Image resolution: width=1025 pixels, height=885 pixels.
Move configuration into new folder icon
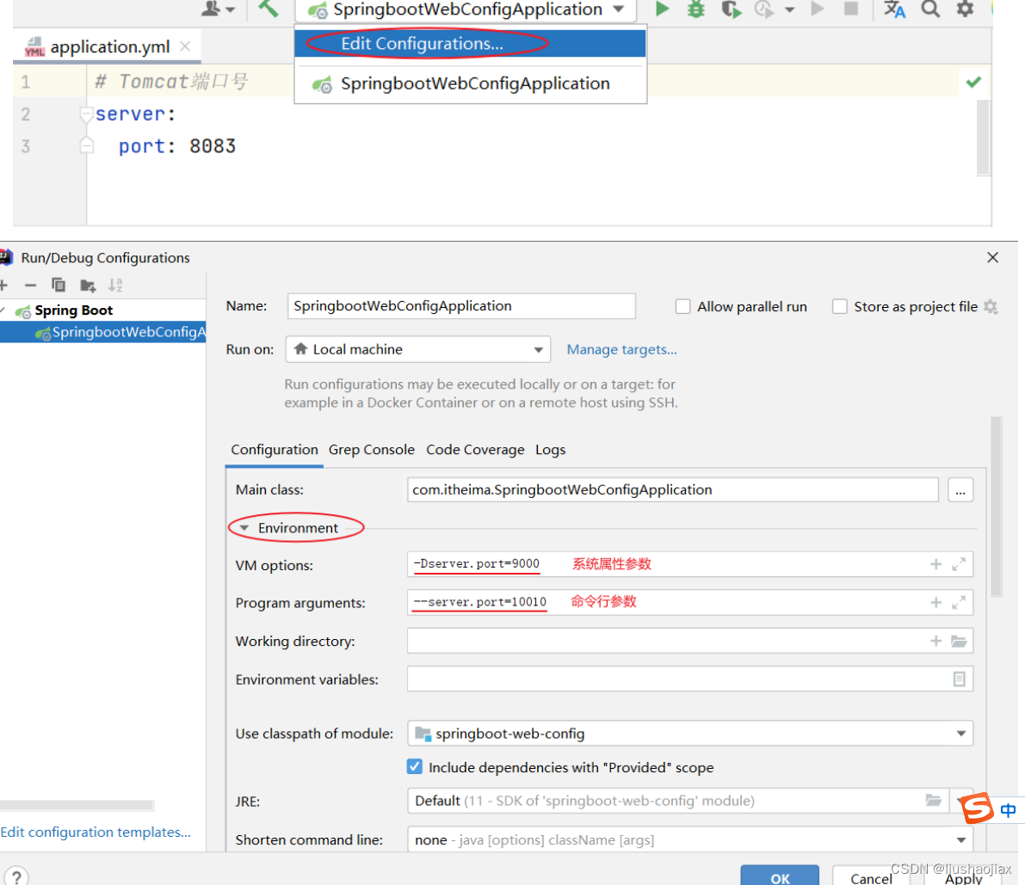(x=88, y=286)
